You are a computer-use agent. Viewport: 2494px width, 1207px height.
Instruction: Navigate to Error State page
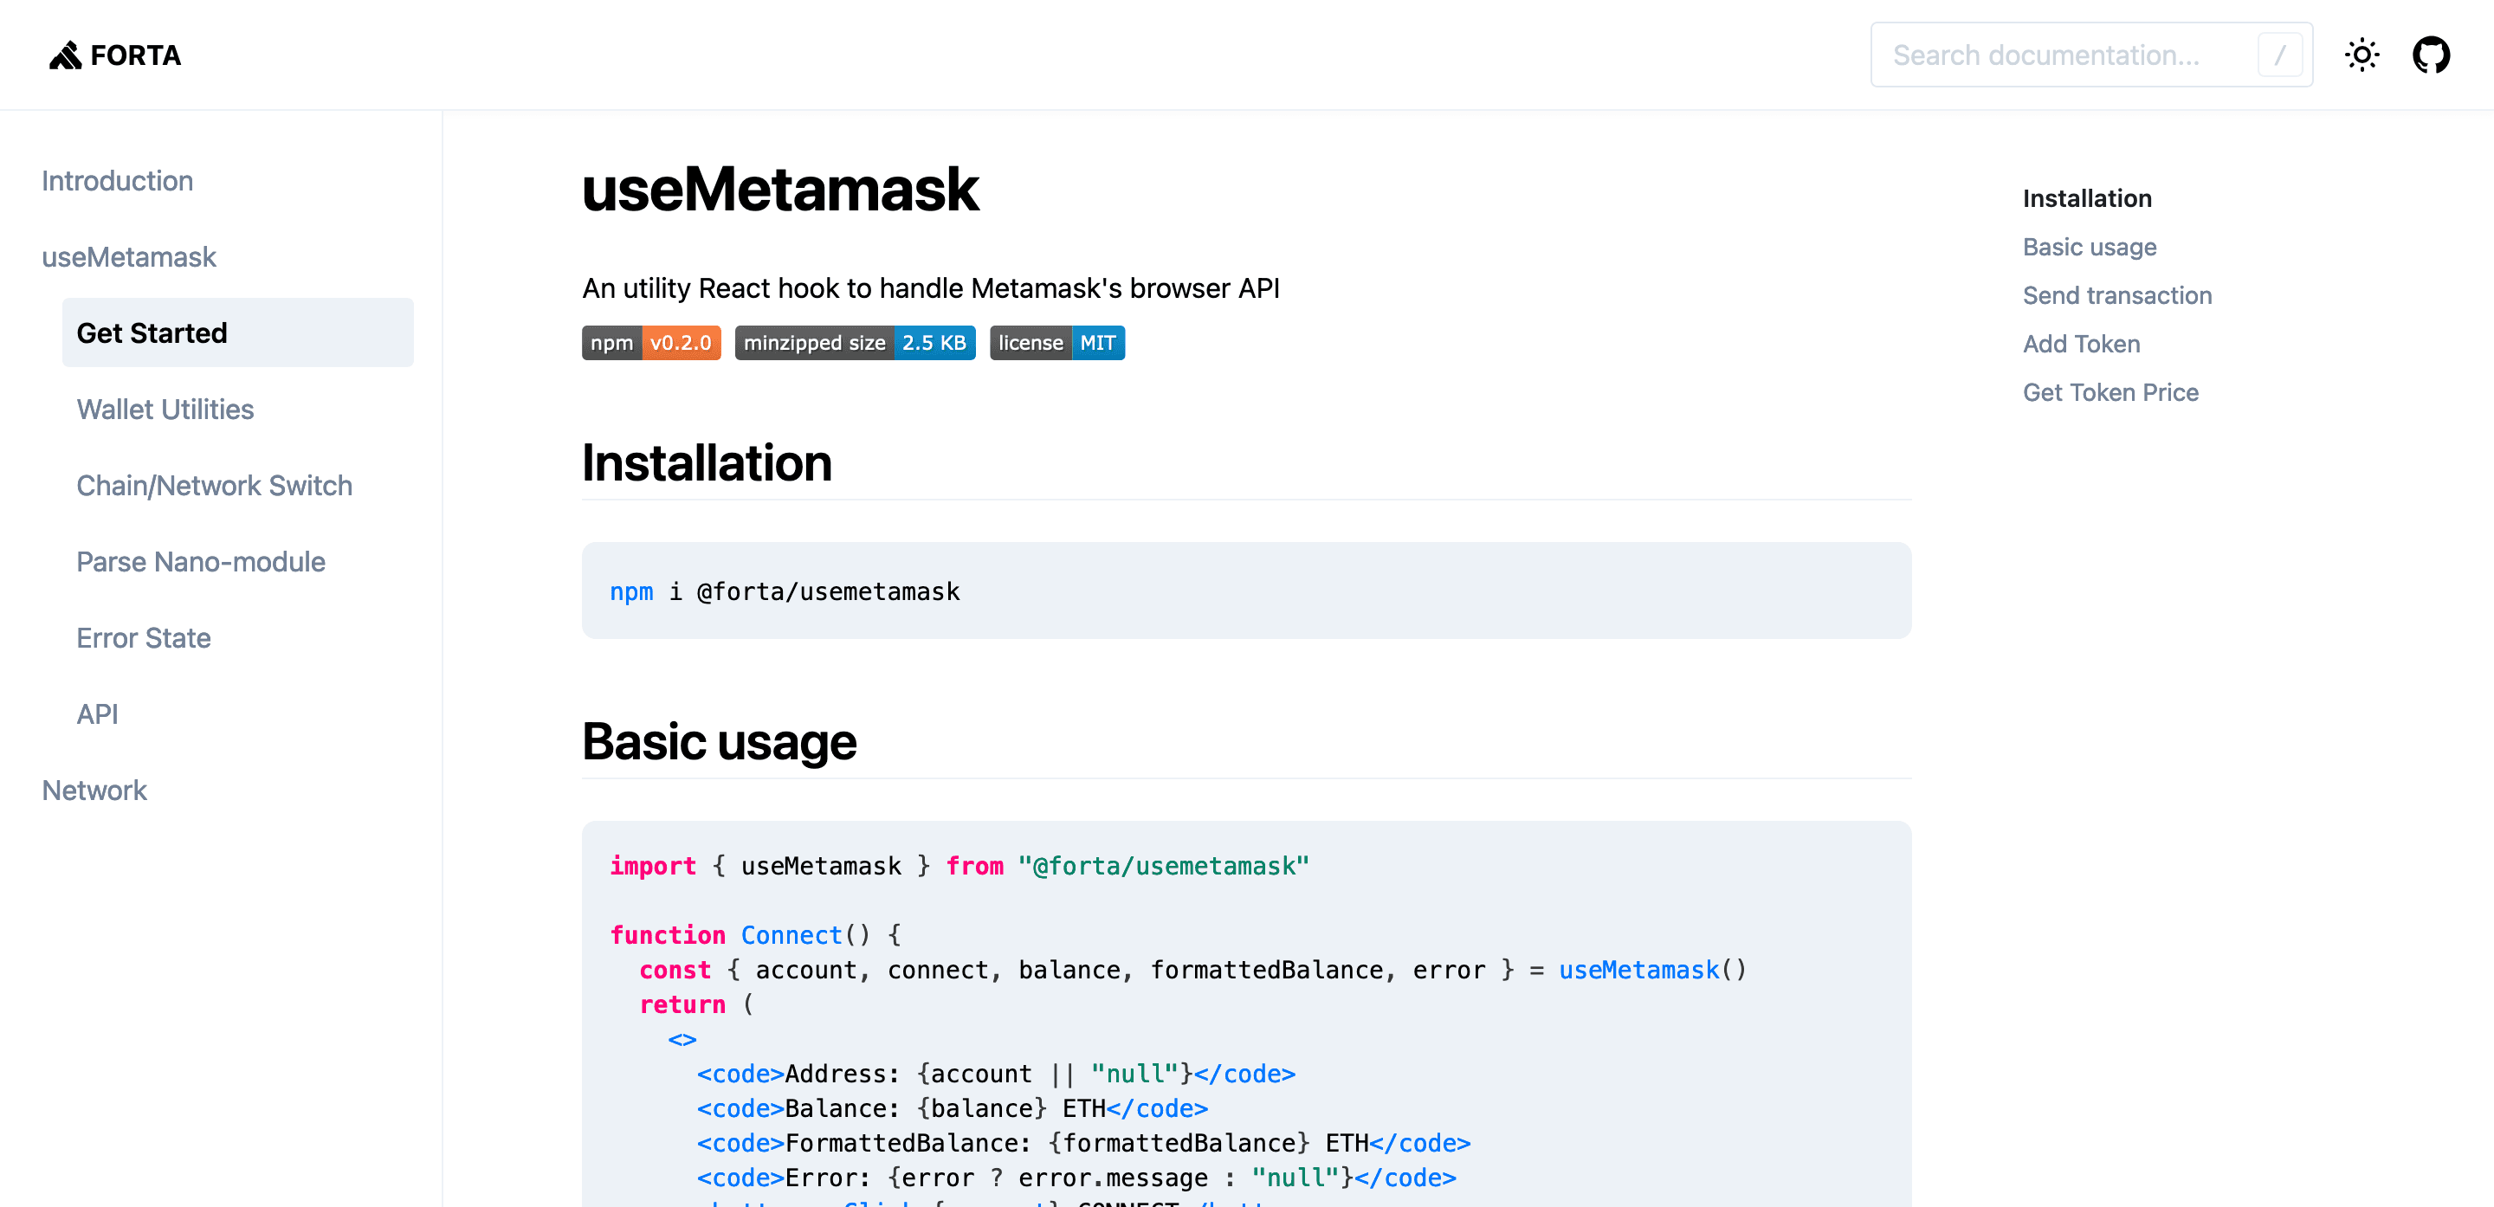point(143,638)
